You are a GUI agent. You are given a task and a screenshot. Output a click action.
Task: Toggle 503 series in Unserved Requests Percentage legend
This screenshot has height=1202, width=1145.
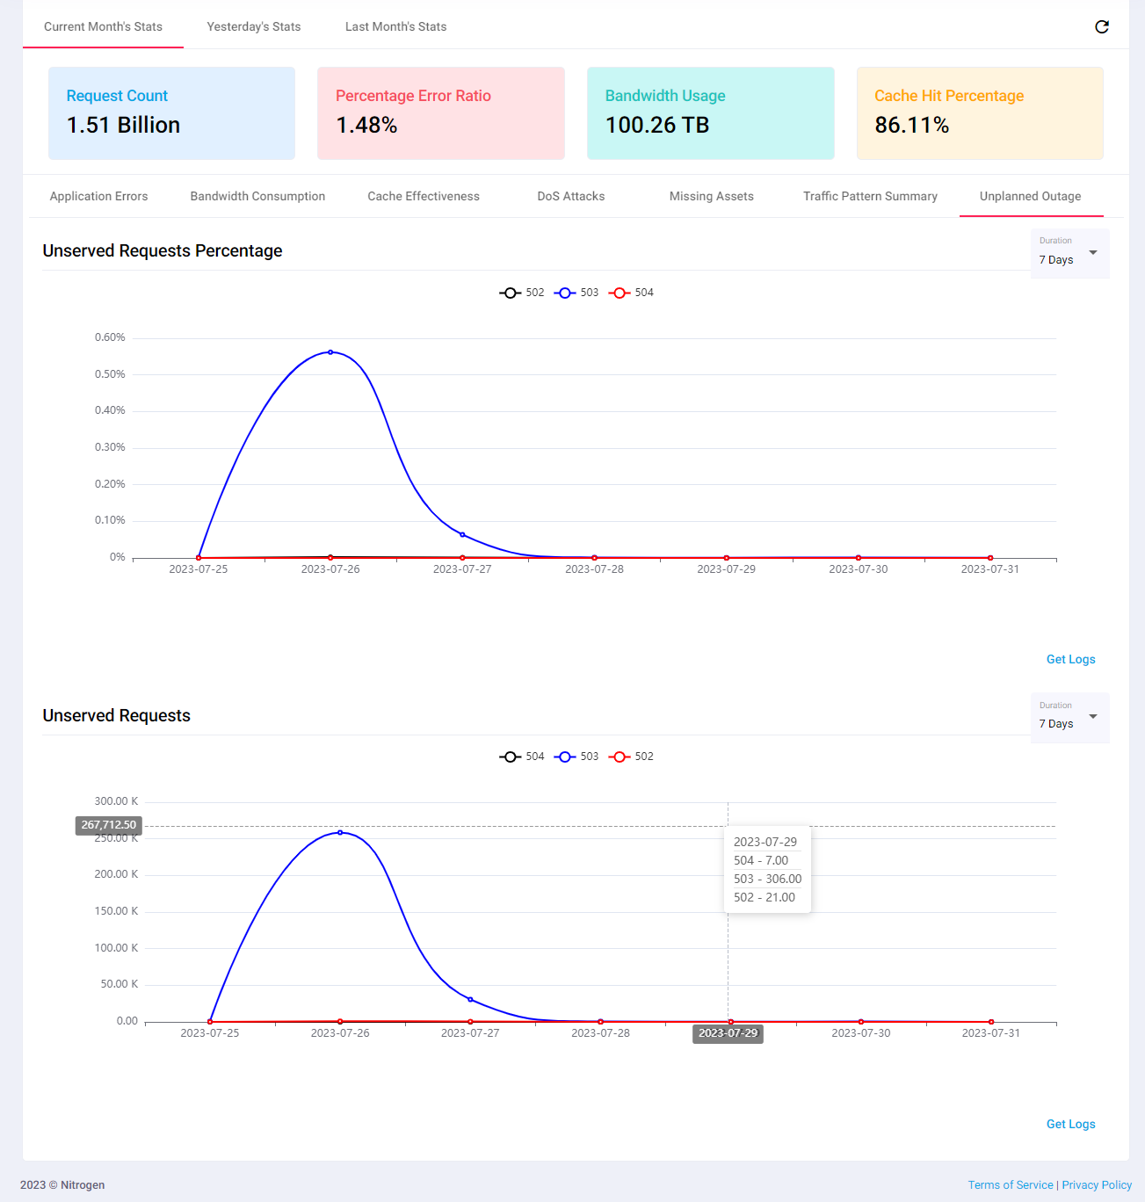576,293
